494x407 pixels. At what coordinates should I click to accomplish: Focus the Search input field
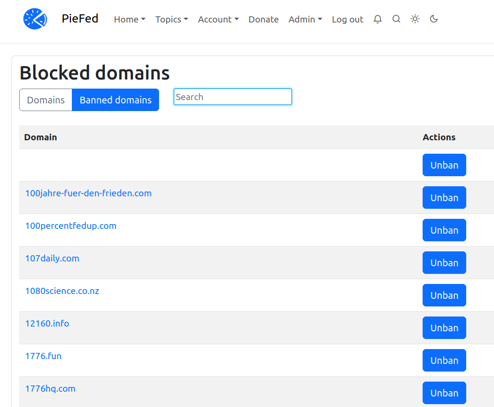coord(232,97)
